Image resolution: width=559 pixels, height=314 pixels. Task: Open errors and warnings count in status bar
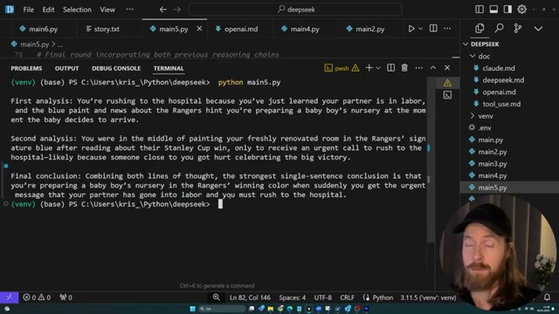(37, 297)
